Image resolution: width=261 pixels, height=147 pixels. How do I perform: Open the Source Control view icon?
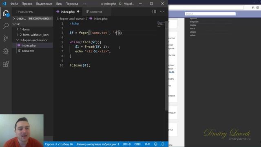point(6,38)
